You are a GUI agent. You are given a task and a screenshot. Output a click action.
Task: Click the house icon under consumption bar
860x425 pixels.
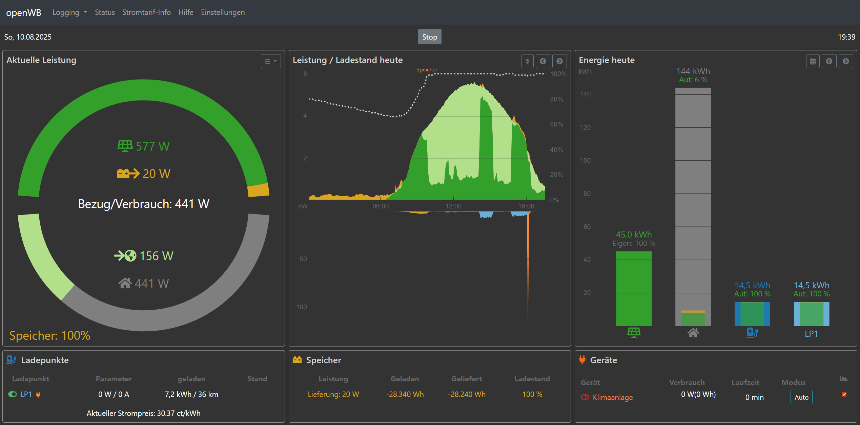[693, 333]
